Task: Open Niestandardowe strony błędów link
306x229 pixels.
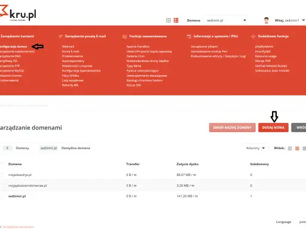Action: click(148, 61)
